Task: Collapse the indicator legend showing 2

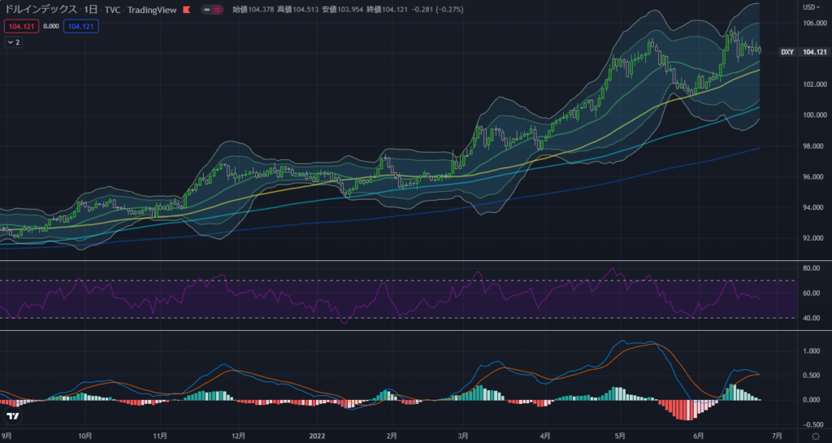Action: pos(13,41)
